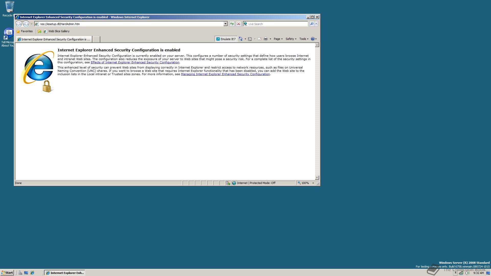The height and width of the screenshot is (276, 491).
Task: Toggle Emulate IE7 mode
Action: (226, 39)
